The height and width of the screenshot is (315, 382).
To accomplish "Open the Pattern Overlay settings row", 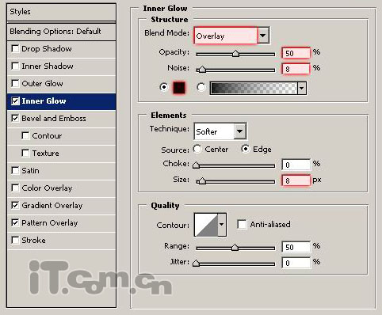I will pos(61,223).
